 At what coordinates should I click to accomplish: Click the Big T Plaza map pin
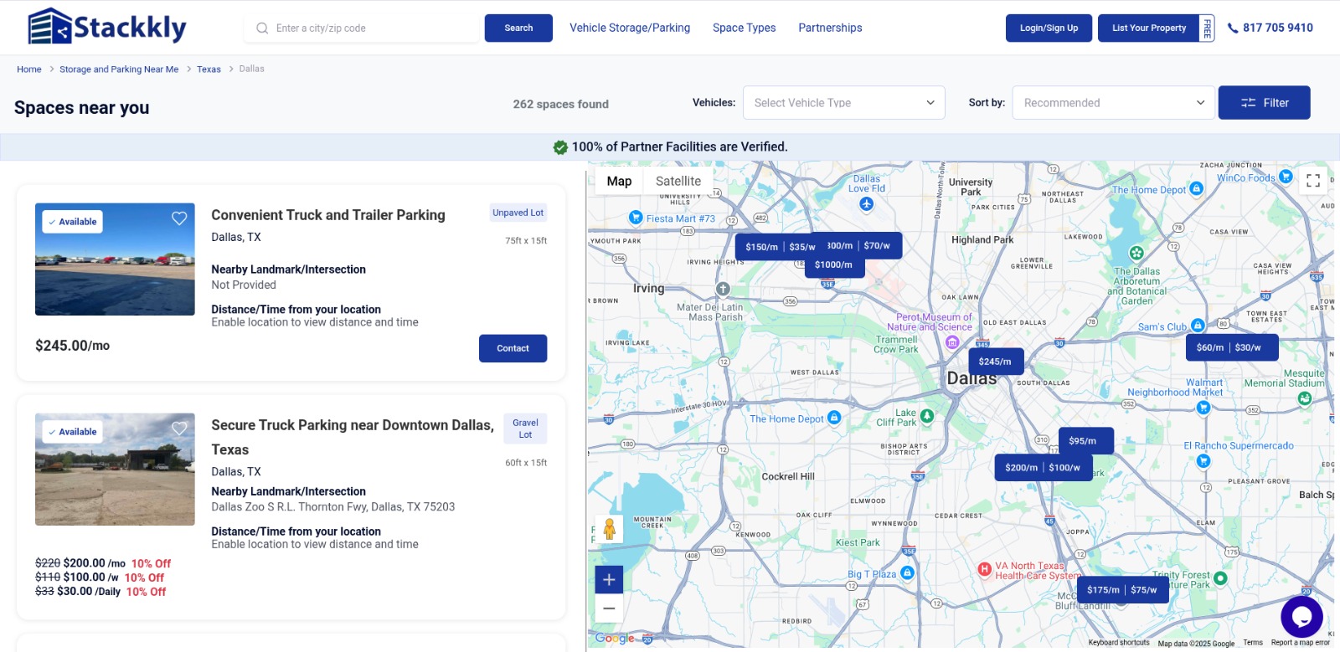[907, 573]
